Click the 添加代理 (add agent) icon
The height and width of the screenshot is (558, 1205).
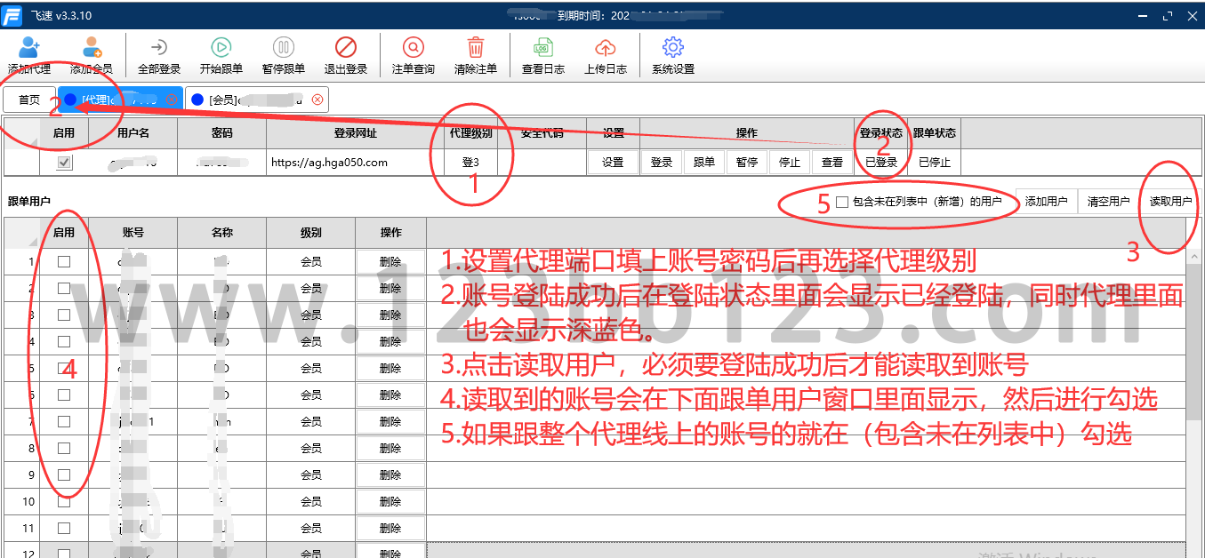click(29, 49)
